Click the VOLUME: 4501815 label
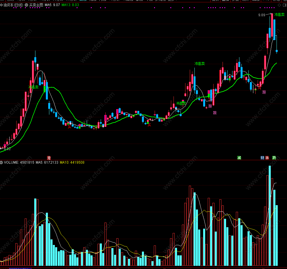This screenshot has width=287, height=269. (x=19, y=162)
